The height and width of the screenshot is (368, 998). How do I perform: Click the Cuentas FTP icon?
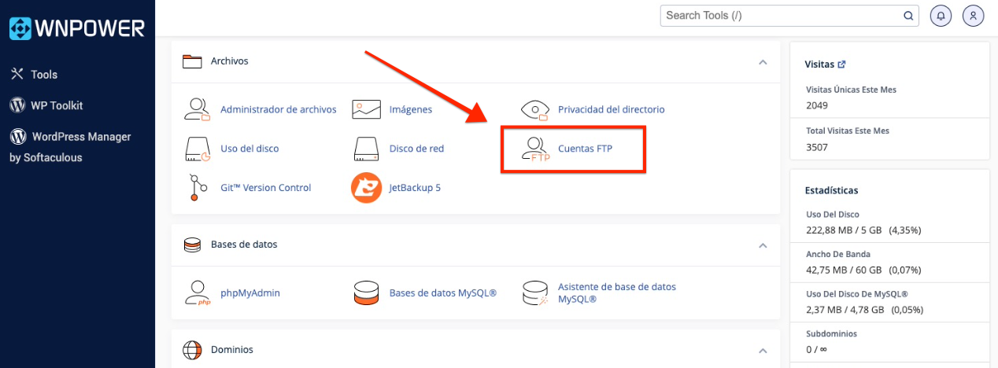pyautogui.click(x=535, y=149)
